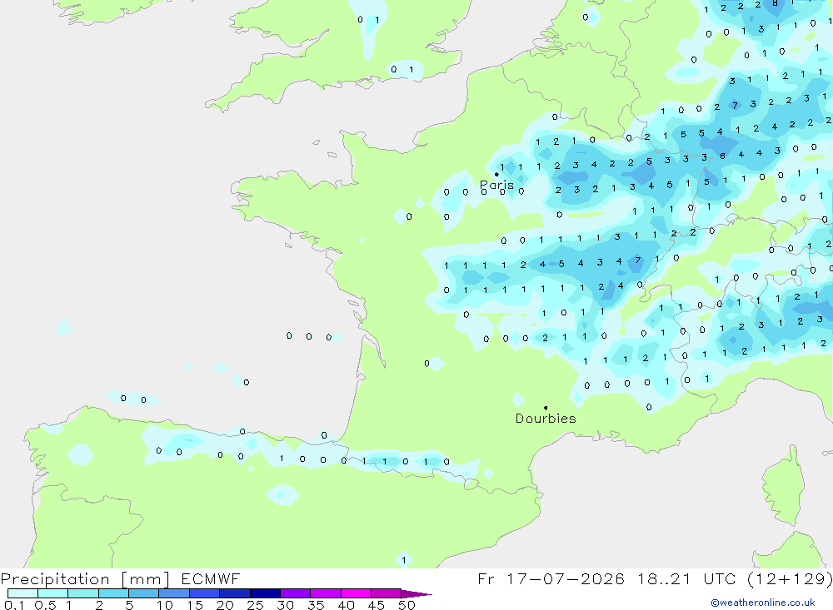
Task: Select the black dot marking Dourbies
Action: tap(546, 408)
